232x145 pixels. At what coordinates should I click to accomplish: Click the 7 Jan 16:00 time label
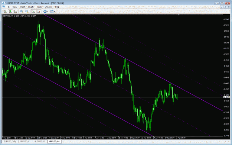tap(100, 138)
